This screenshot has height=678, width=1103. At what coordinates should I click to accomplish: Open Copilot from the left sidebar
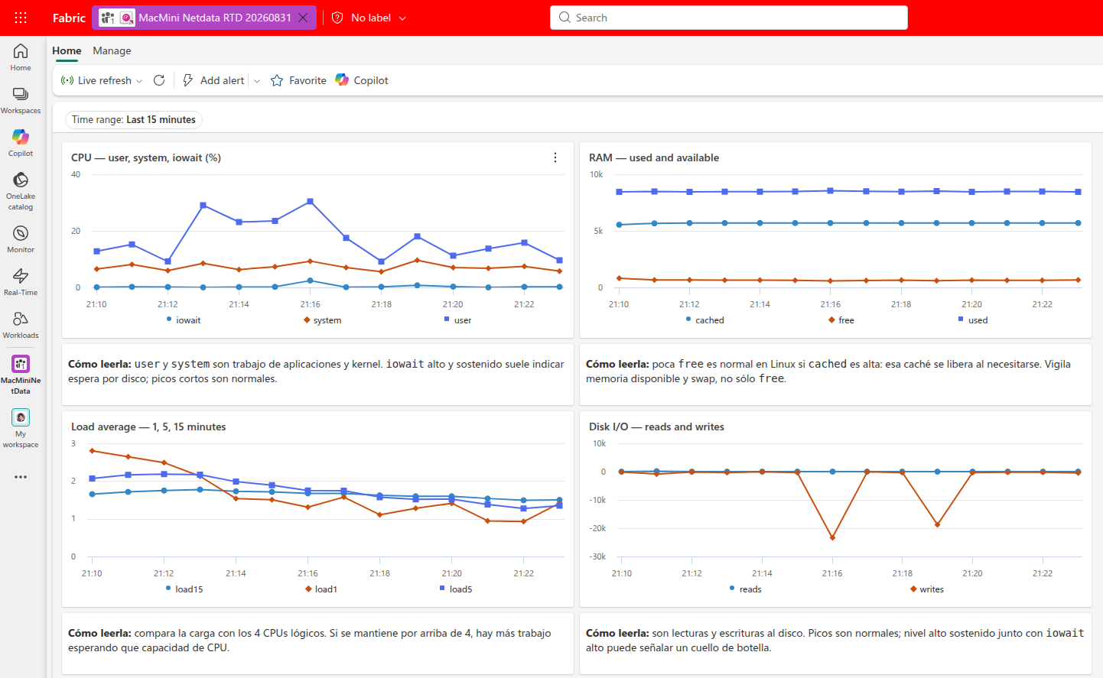(x=21, y=143)
